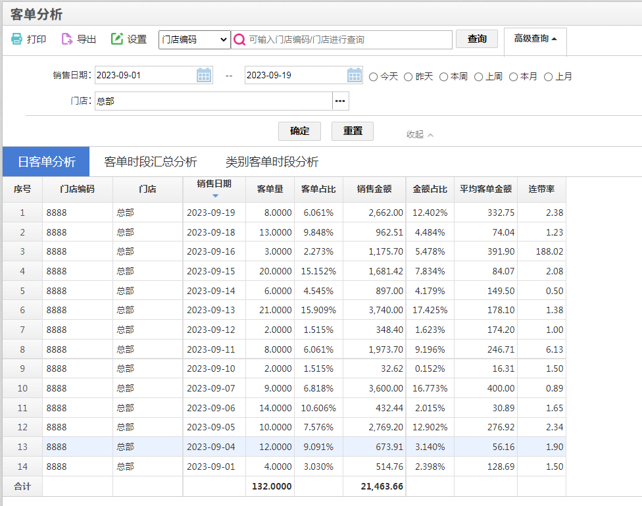
Task: Click the 重置 reset button
Action: tap(353, 131)
